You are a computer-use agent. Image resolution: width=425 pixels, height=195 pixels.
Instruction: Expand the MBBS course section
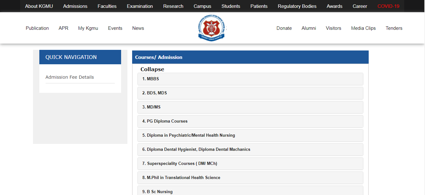click(250, 79)
